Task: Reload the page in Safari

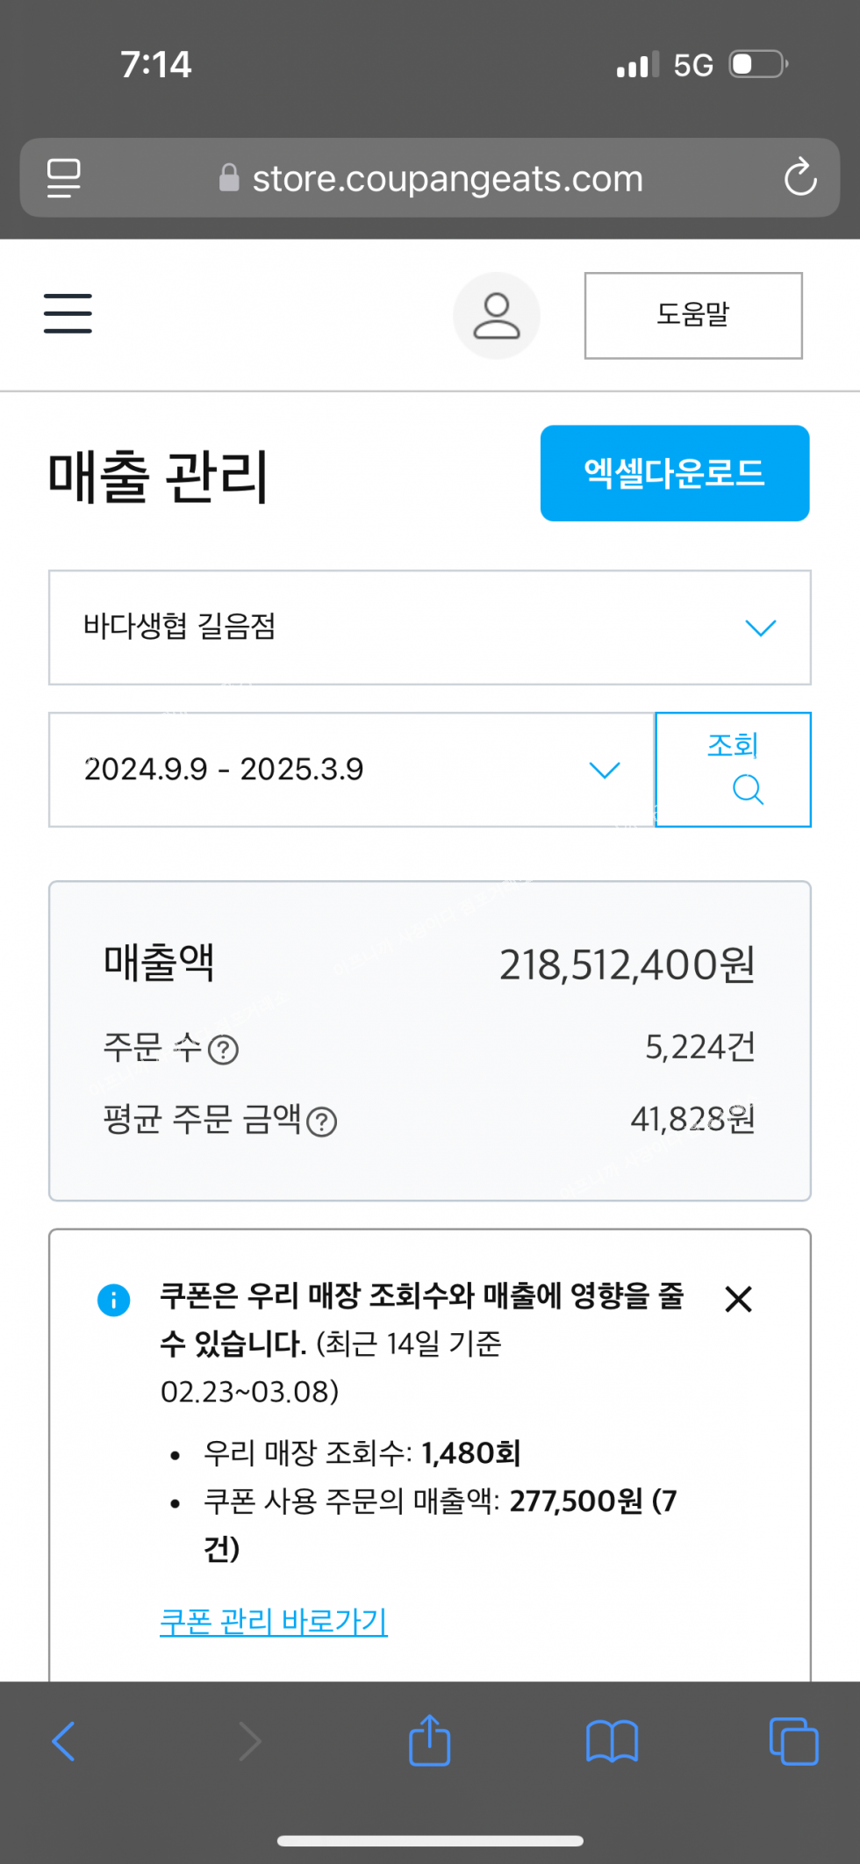Action: (800, 177)
